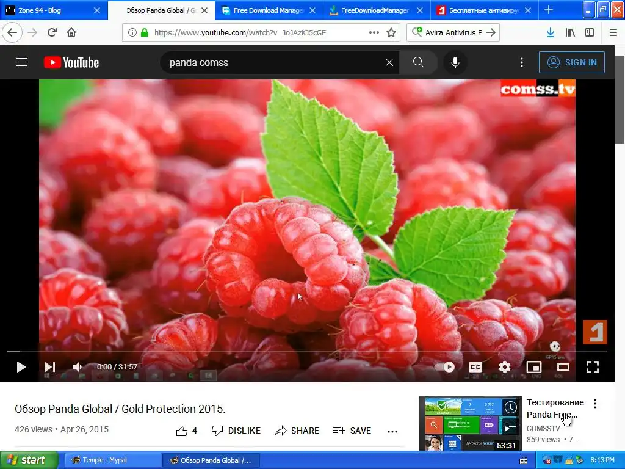625x469 pixels.
Task: Open the Тестирование Panda Free video title
Action: (555, 409)
